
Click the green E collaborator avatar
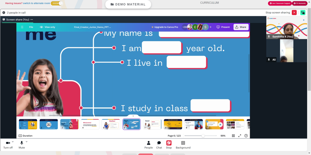click(x=195, y=27)
